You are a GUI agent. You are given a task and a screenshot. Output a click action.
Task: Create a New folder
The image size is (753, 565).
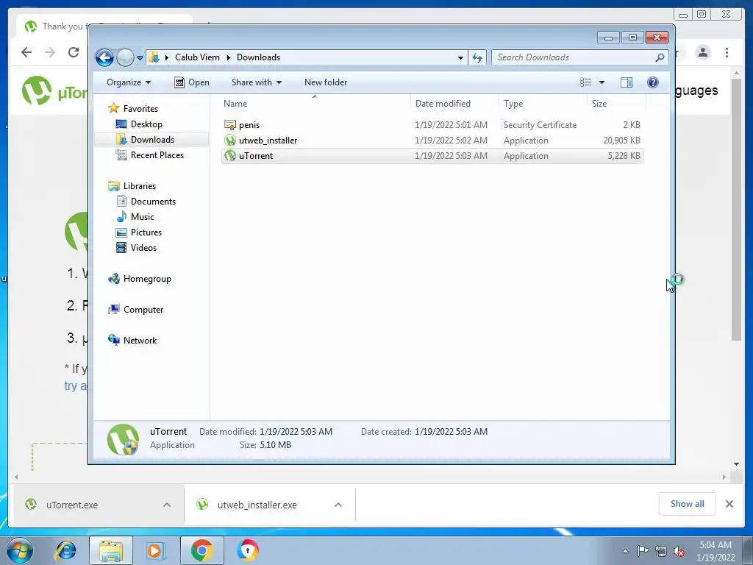point(326,82)
